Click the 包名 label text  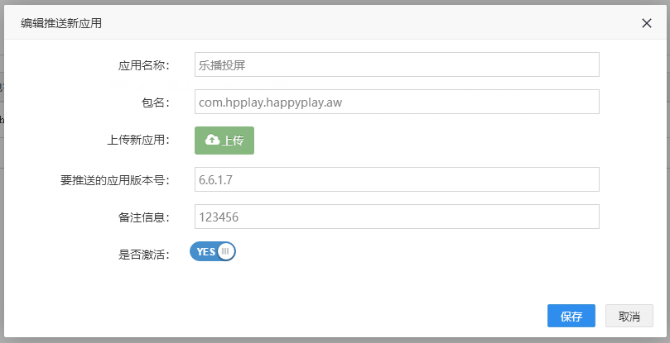point(156,102)
